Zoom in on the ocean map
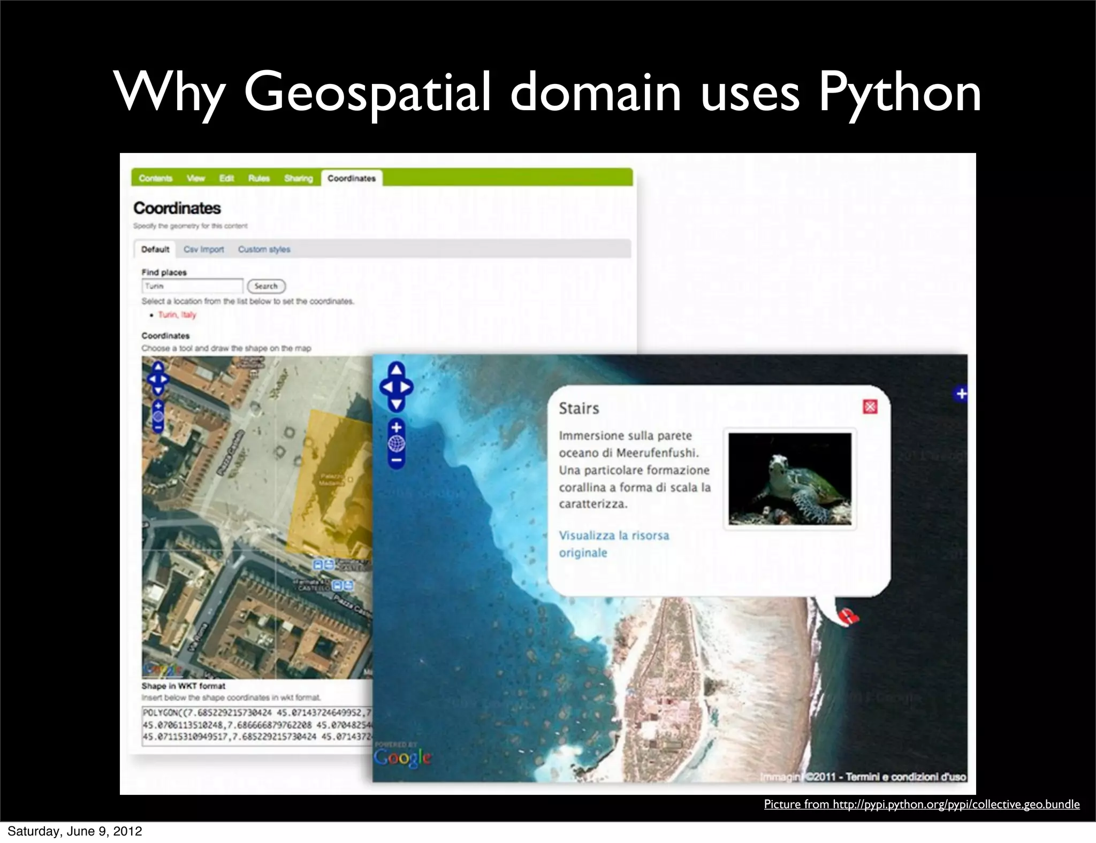1096x843 pixels. click(396, 427)
